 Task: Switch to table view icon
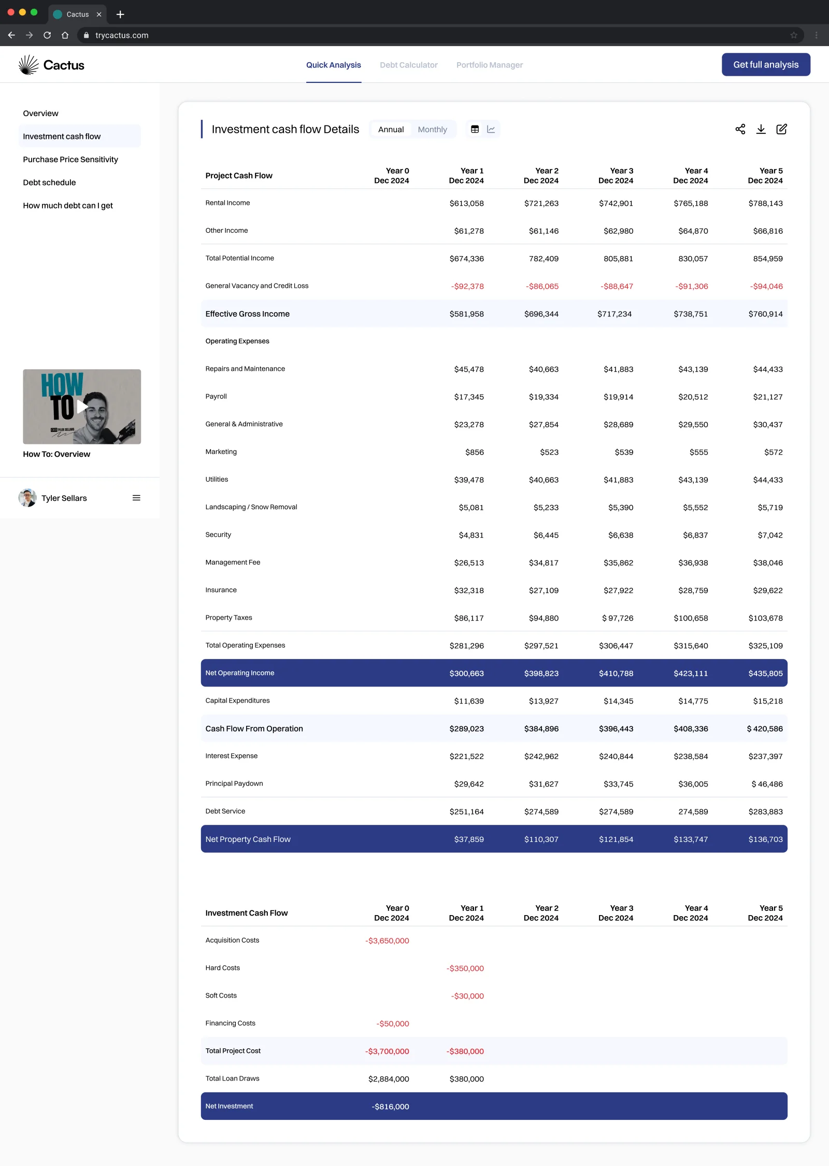click(475, 129)
